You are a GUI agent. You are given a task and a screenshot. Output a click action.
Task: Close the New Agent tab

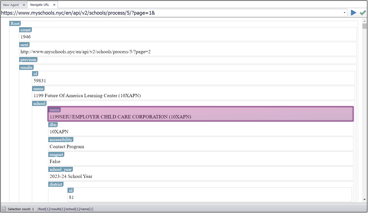(24, 5)
